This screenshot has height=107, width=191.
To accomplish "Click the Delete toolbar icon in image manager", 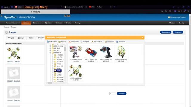I will [x=59, y=42].
